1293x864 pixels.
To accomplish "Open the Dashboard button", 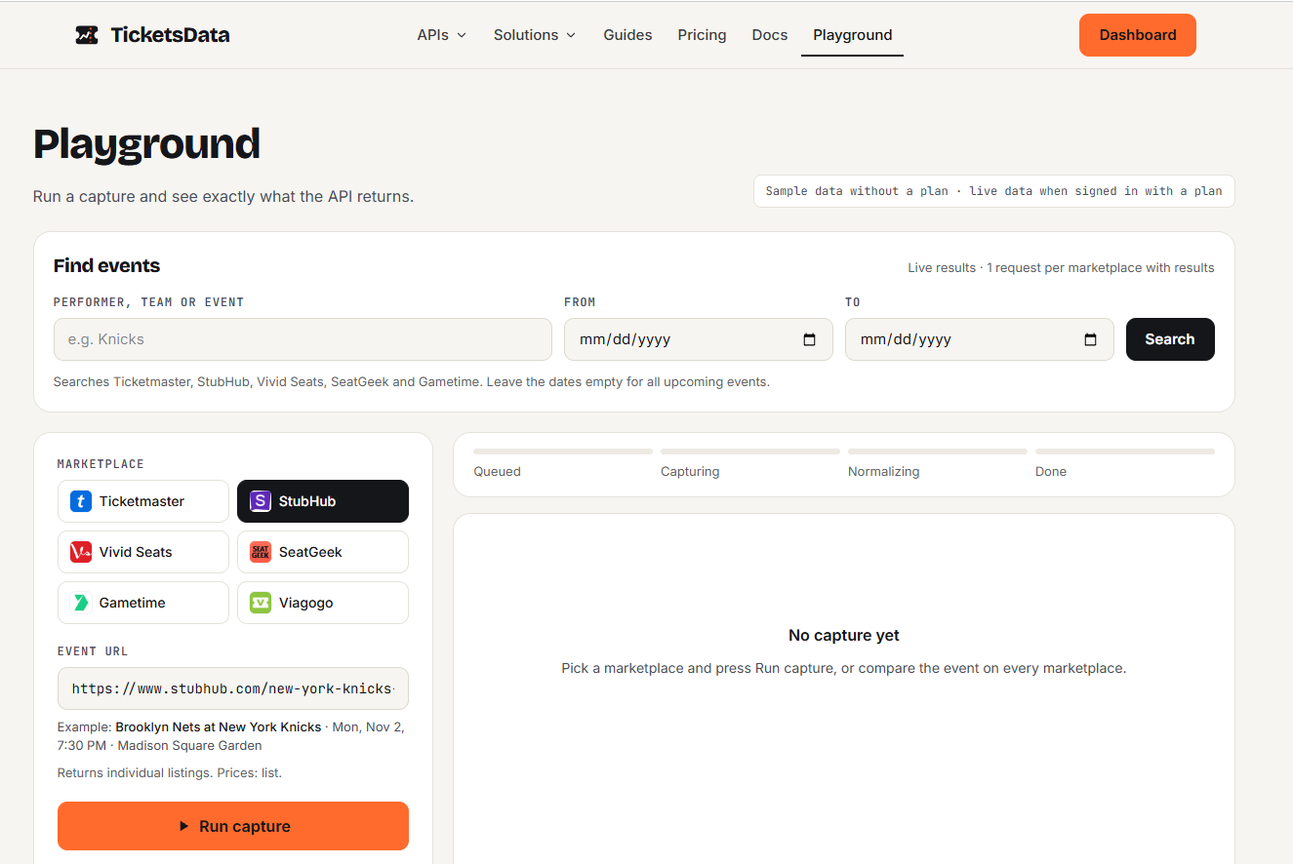I will tap(1138, 35).
